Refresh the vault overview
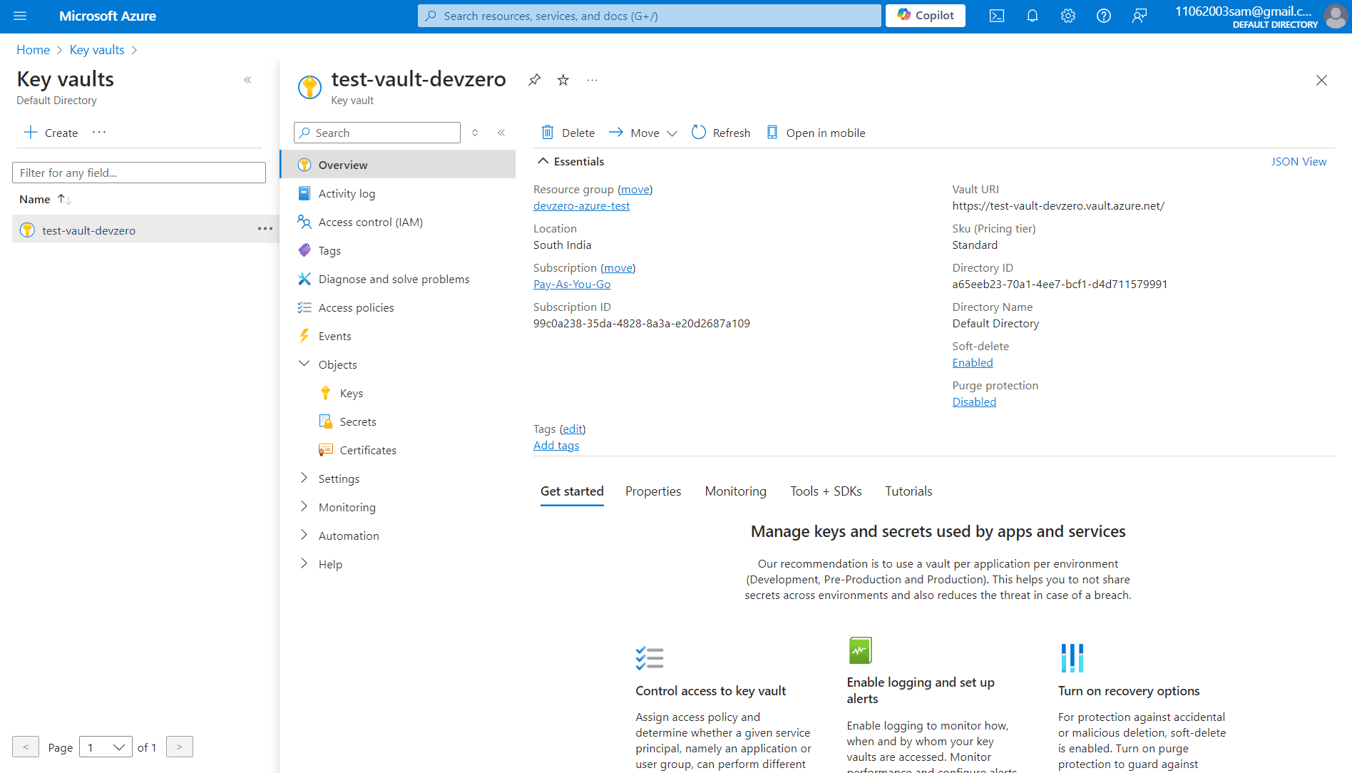The width and height of the screenshot is (1352, 773). pyautogui.click(x=721, y=133)
